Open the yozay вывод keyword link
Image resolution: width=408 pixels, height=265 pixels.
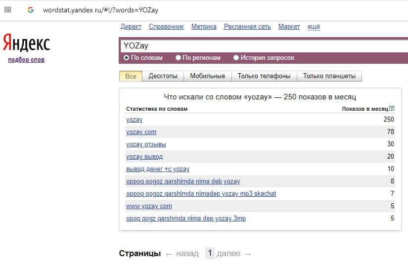pyautogui.click(x=144, y=157)
